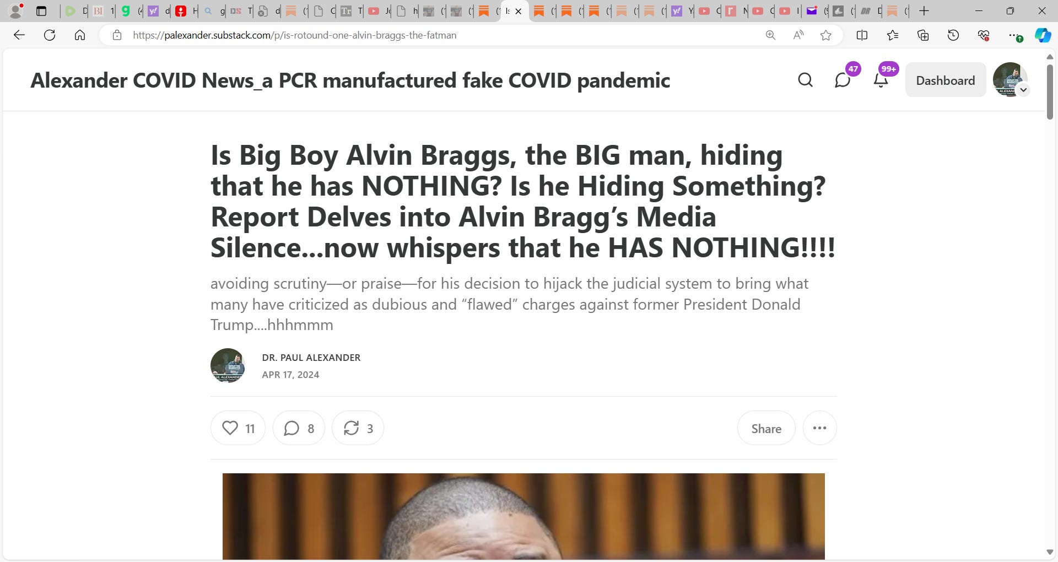Click the vertical page scrollbar thumb
The height and width of the screenshot is (562, 1058).
point(1050,92)
